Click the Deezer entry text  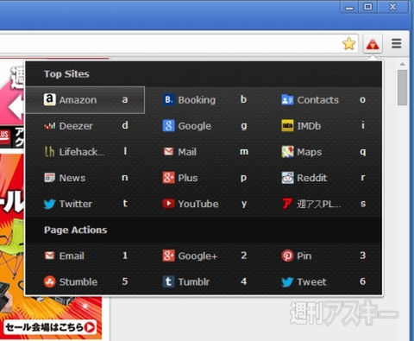click(x=76, y=126)
